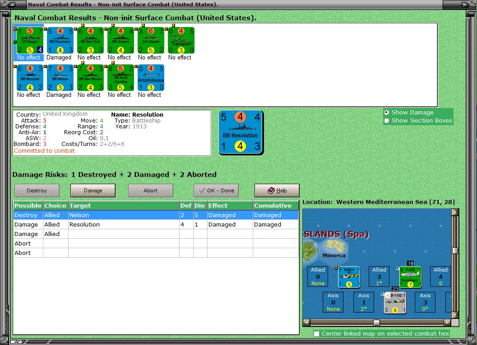The height and width of the screenshot is (345, 477).
Task: Select the Transport unit counter
Action: 181,40
